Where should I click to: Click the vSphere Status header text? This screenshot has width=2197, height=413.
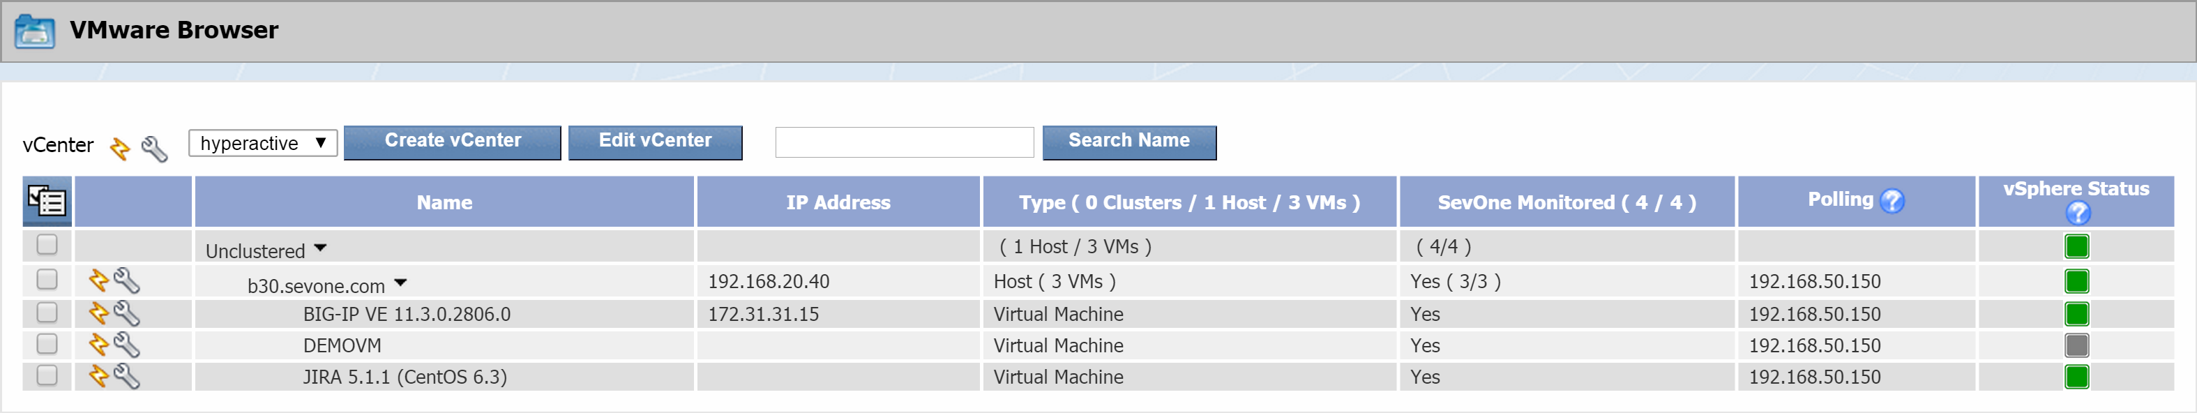pyautogui.click(x=2076, y=188)
